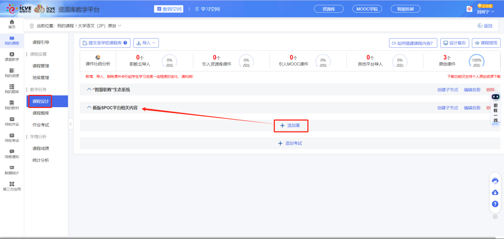This screenshot has height=239, width=504.
Task: Select 课程题库 in the left menu
Action: (x=41, y=113)
